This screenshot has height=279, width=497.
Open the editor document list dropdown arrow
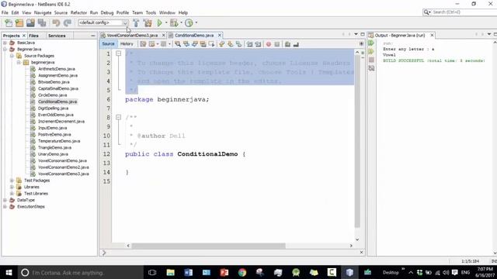coord(356,34)
